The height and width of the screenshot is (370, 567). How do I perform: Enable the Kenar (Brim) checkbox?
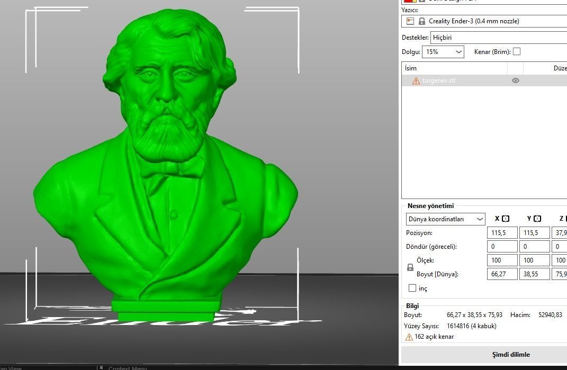pyautogui.click(x=517, y=51)
